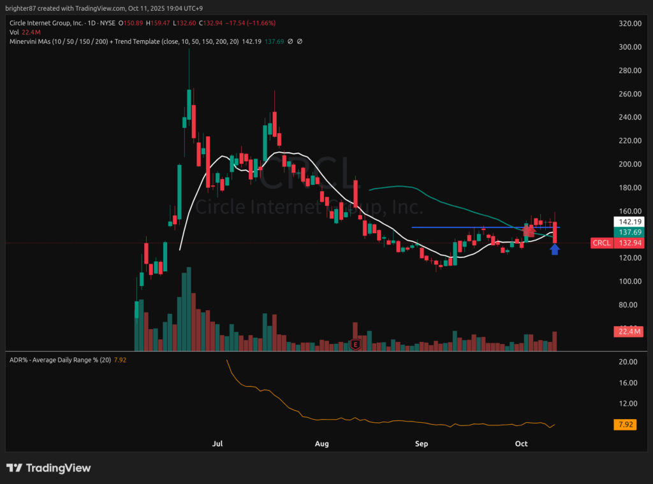Select the ADR% indicator legend

click(x=59, y=360)
